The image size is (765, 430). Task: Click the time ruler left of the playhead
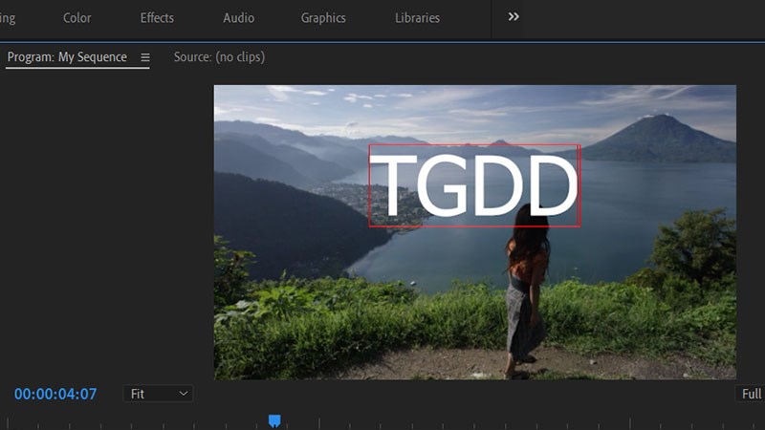coord(143,422)
